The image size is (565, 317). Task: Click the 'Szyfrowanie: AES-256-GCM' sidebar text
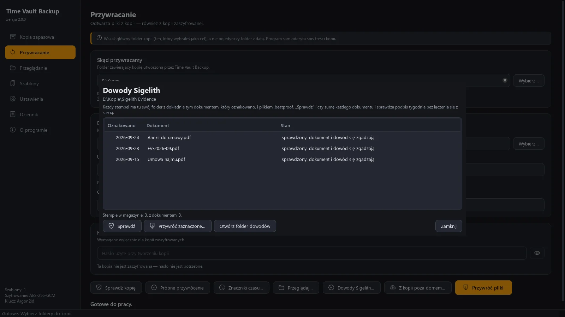(30, 296)
